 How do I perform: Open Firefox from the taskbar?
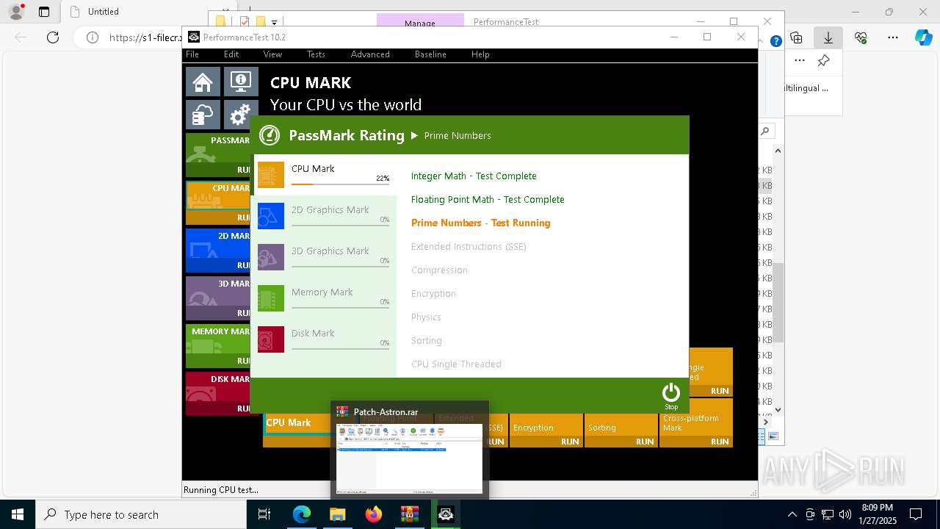(x=374, y=514)
